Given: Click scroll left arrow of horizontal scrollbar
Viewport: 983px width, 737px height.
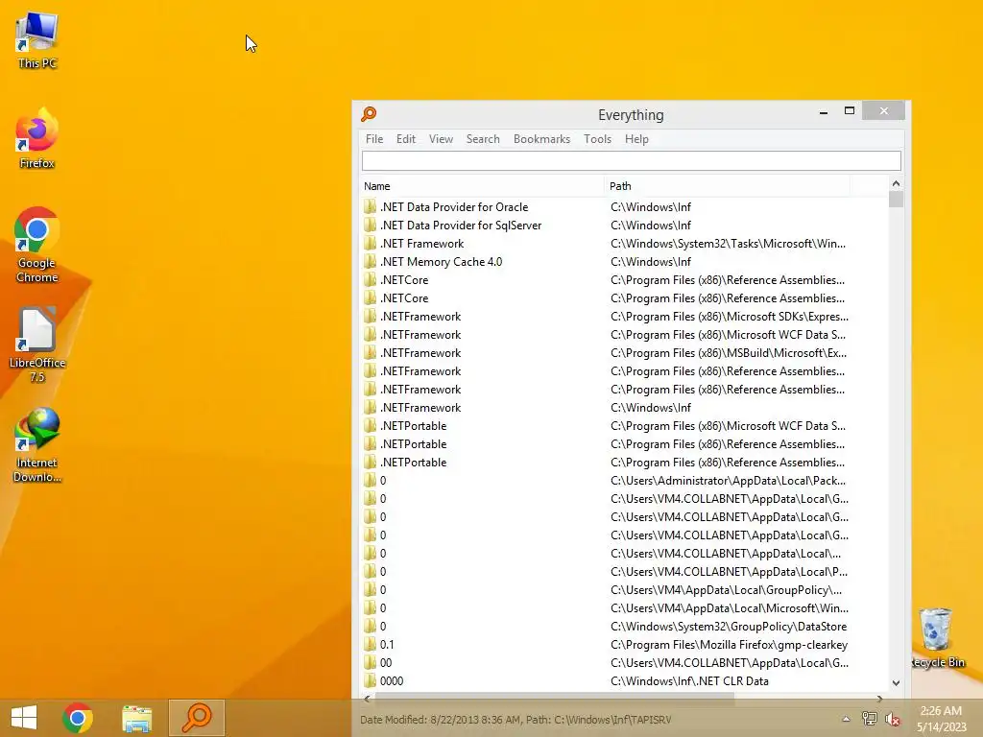Looking at the screenshot, I should [x=368, y=698].
